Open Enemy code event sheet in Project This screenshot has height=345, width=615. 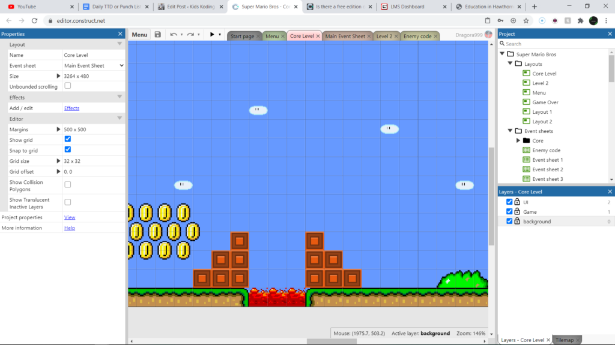point(547,150)
